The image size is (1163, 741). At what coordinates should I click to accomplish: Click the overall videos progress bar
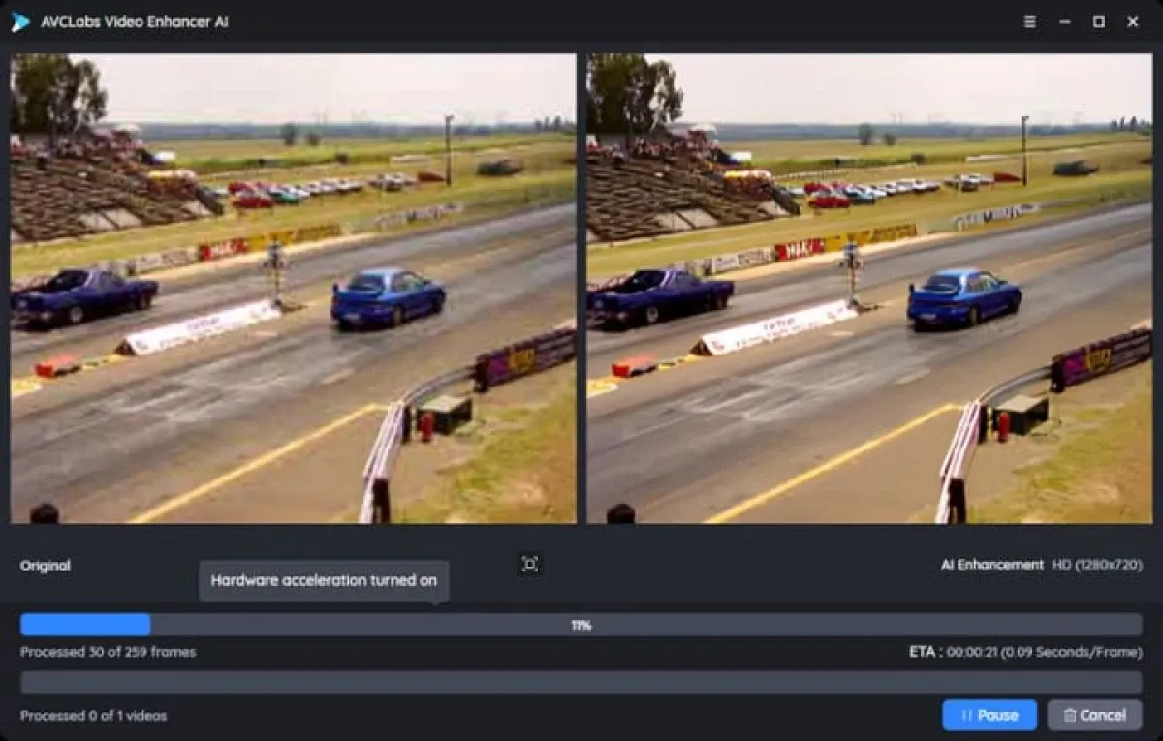point(581,684)
